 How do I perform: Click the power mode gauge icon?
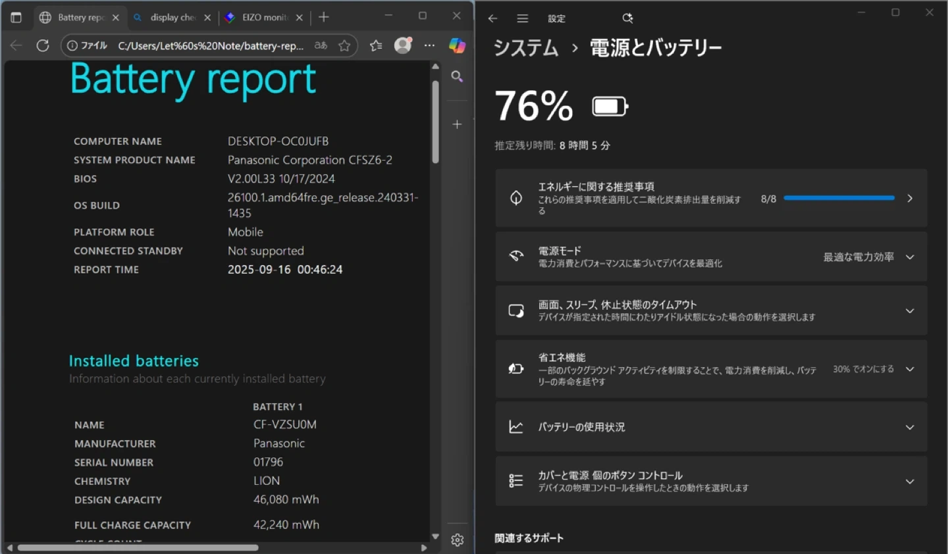[516, 257]
